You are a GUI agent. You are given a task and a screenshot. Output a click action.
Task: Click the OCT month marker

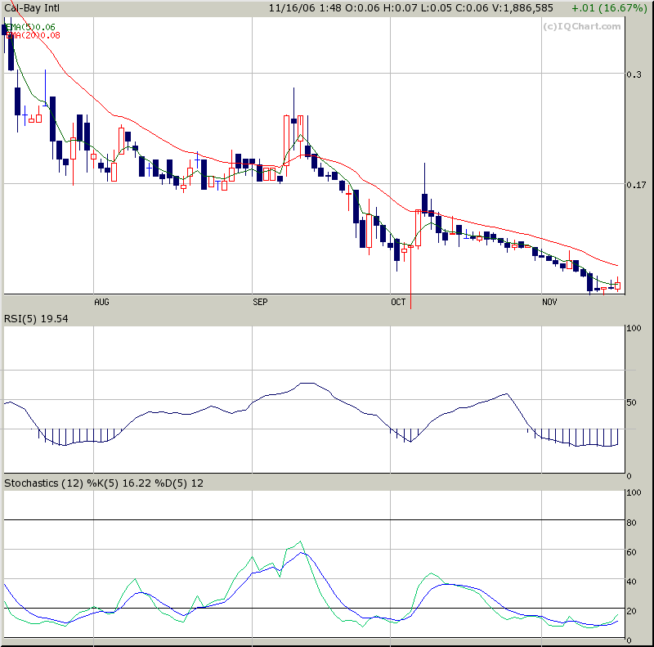pyautogui.click(x=398, y=303)
